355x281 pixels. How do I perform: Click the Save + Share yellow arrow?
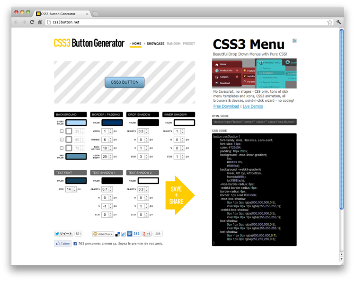180,195
